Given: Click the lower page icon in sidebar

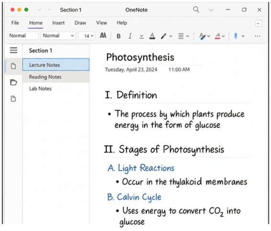Looking at the screenshot, I should pyautogui.click(x=13, y=98).
